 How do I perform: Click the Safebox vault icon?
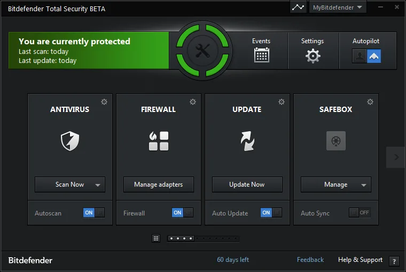click(x=336, y=141)
